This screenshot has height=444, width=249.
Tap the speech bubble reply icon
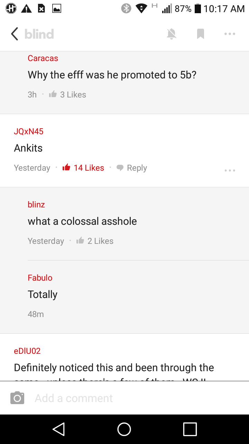pos(120,168)
